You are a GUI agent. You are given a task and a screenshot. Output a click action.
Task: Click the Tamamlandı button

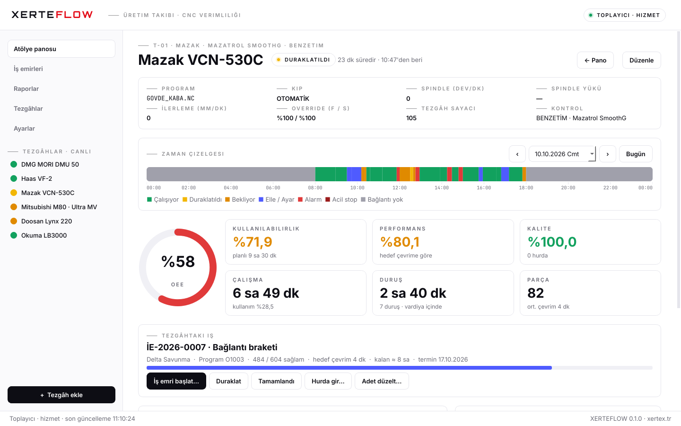tap(276, 381)
